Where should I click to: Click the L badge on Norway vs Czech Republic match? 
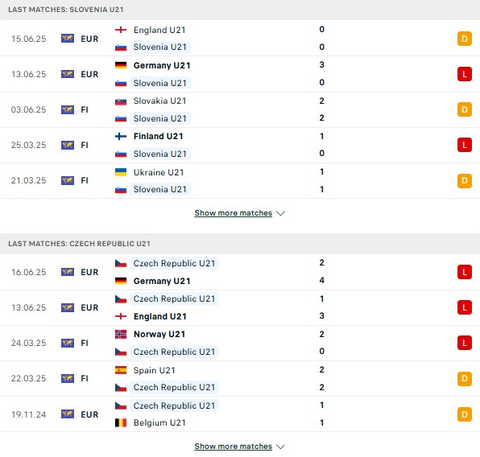pyautogui.click(x=465, y=343)
